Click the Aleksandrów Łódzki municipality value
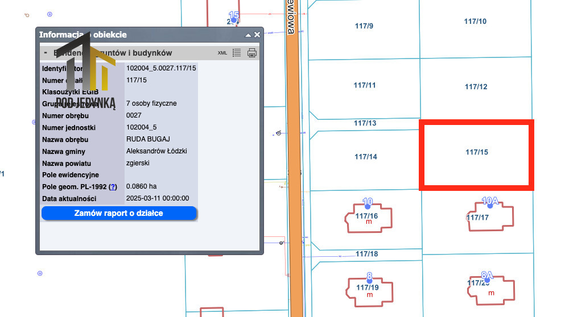This screenshot has height=317, width=565. [x=156, y=151]
